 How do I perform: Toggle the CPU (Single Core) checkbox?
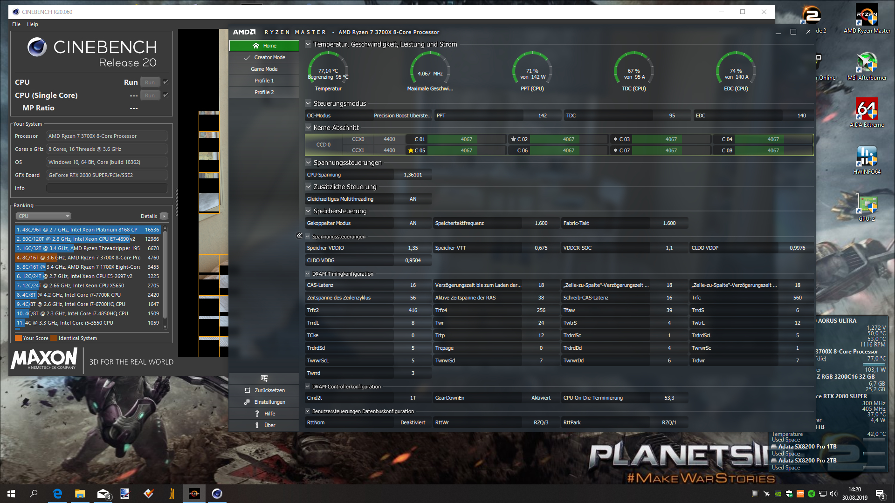coord(165,95)
